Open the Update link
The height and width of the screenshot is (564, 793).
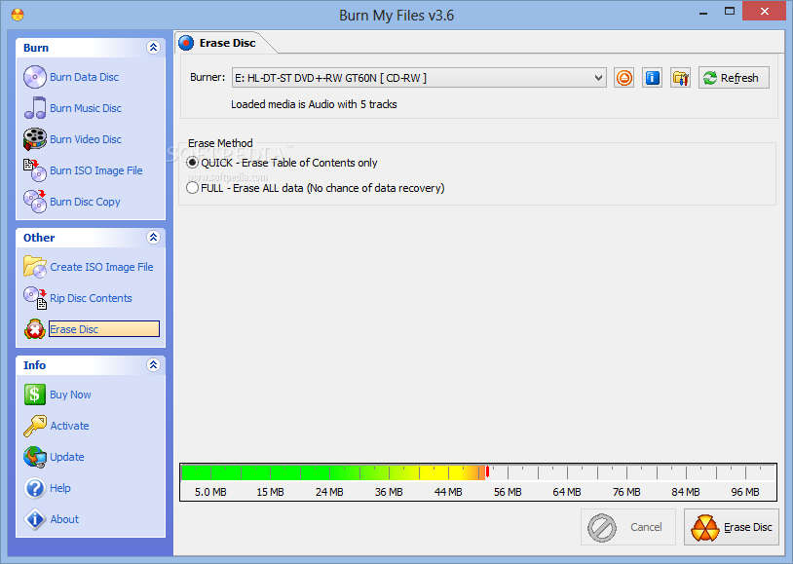pyautogui.click(x=67, y=457)
